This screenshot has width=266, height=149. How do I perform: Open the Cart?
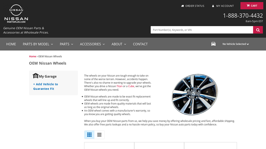252,6
